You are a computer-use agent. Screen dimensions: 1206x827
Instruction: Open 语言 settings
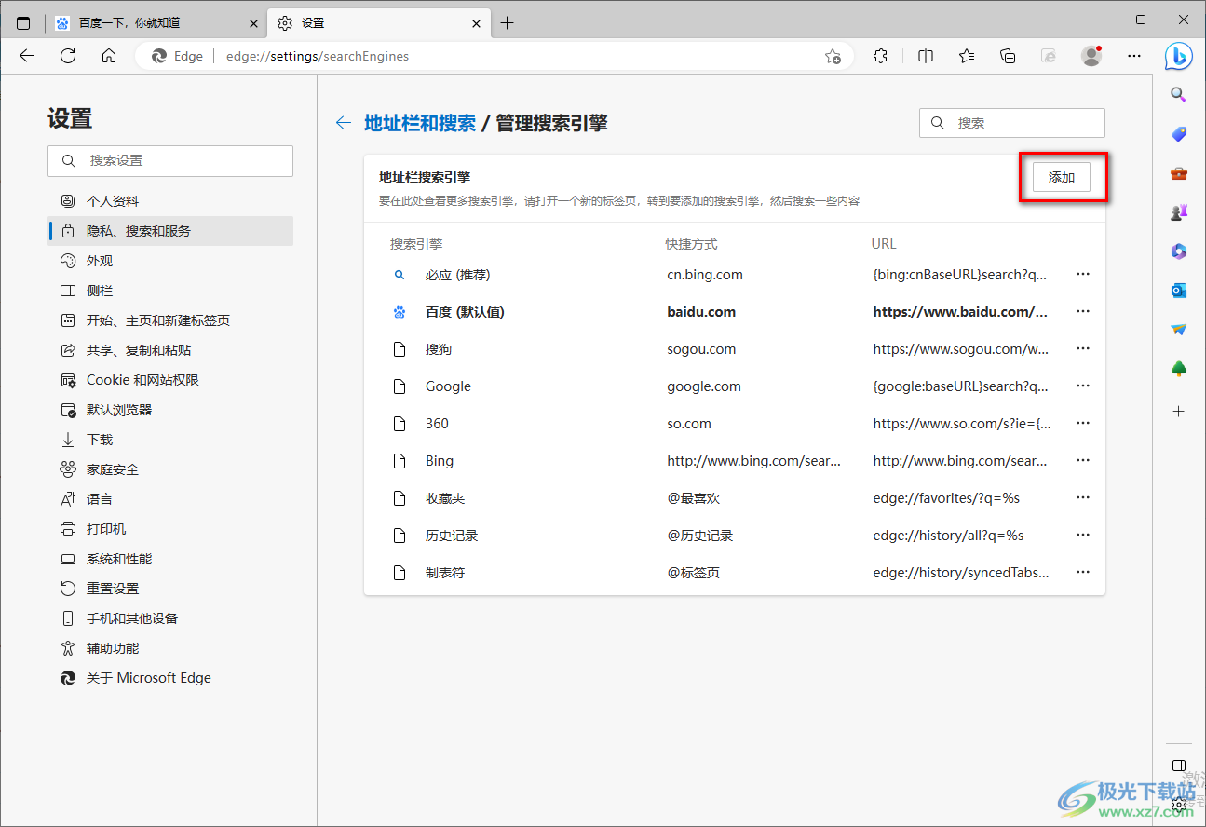170,499
